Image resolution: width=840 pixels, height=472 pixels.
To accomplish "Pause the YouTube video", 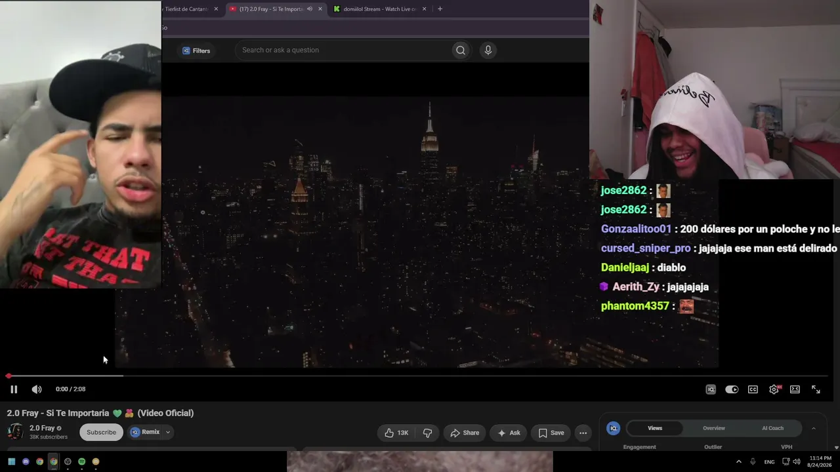I will [14, 389].
